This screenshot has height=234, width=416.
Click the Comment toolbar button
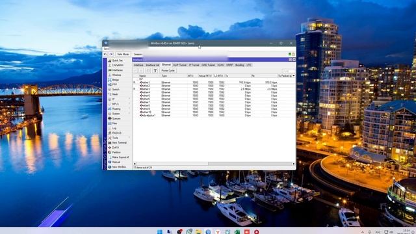[x=148, y=71]
